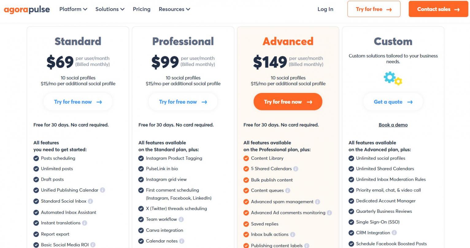Click info icon next to CRM Integration
470x248 pixels.
pos(394,233)
